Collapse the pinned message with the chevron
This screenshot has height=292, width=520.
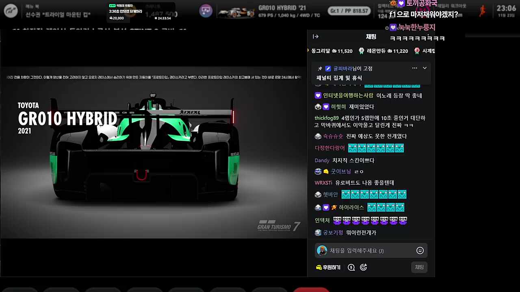coord(425,68)
